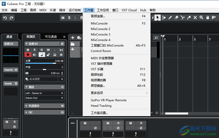219x138 pixels.
Task: Toggle red Record Enable button
Action: tap(28, 55)
